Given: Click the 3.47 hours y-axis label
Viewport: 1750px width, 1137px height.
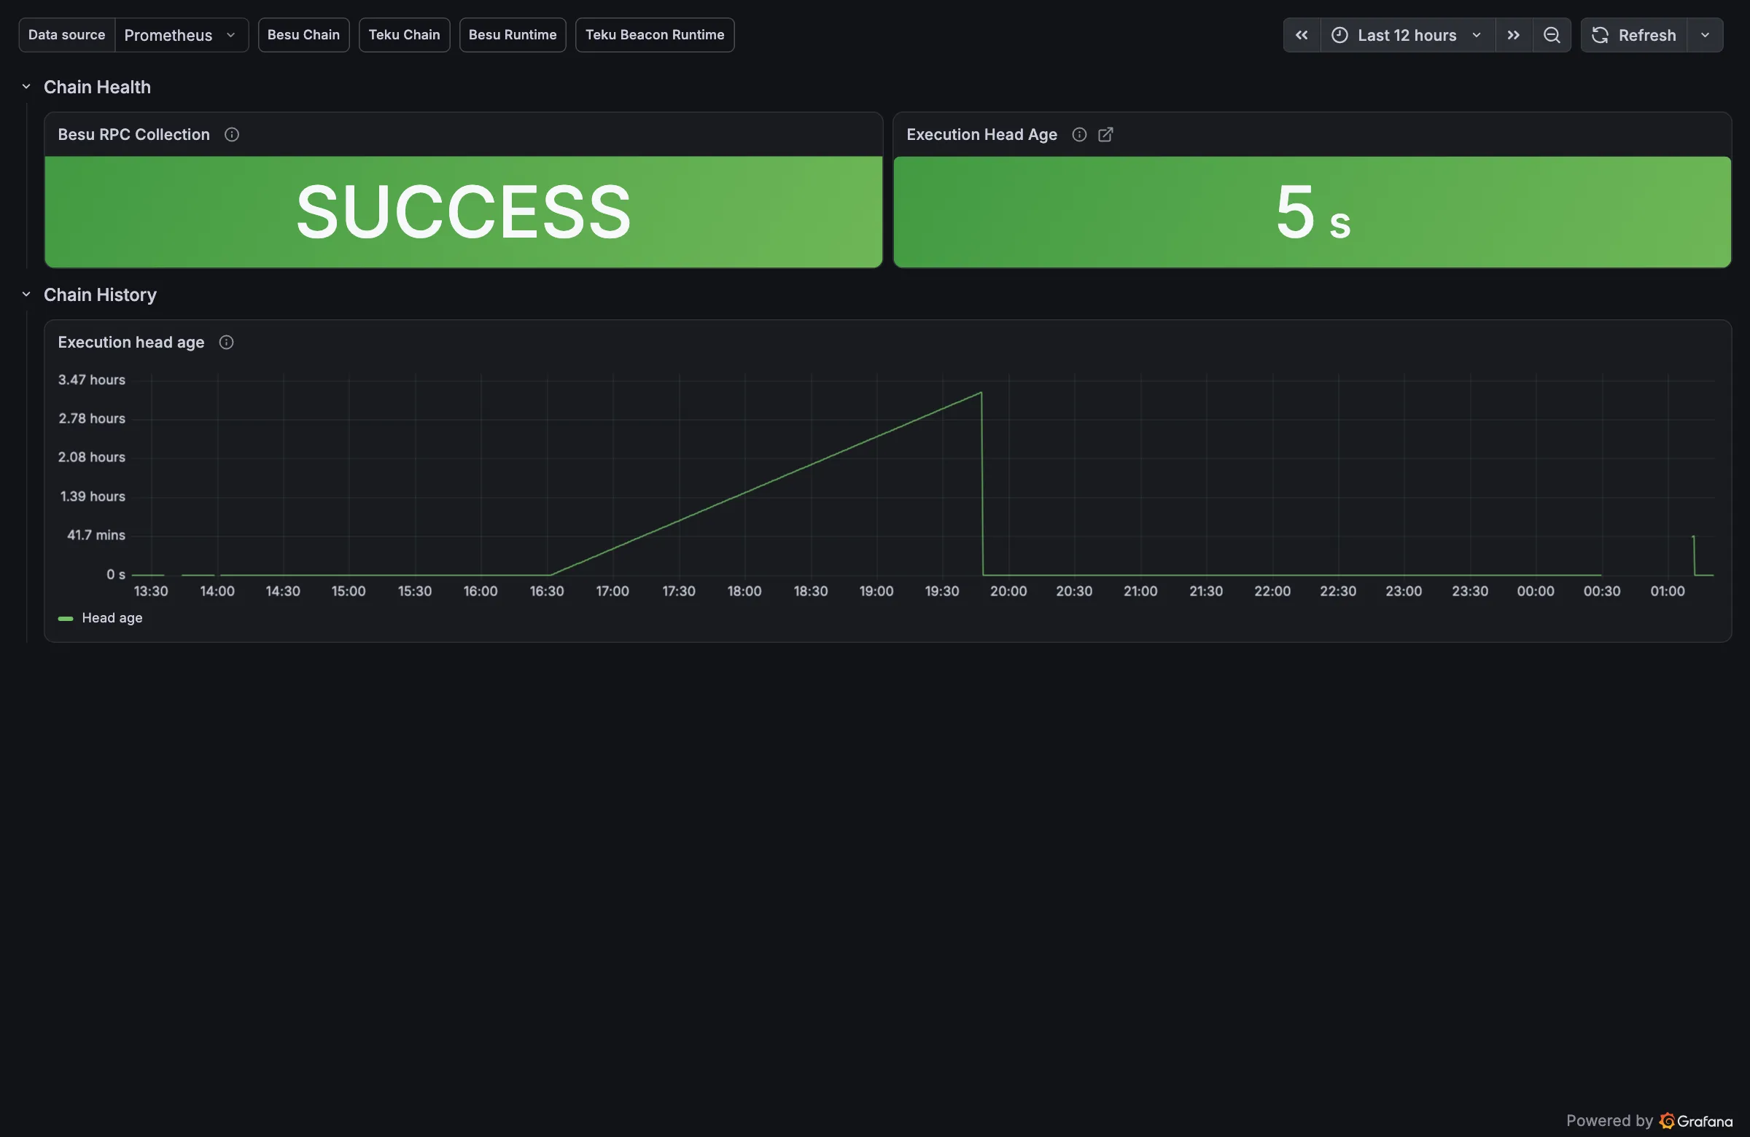Looking at the screenshot, I should point(92,380).
